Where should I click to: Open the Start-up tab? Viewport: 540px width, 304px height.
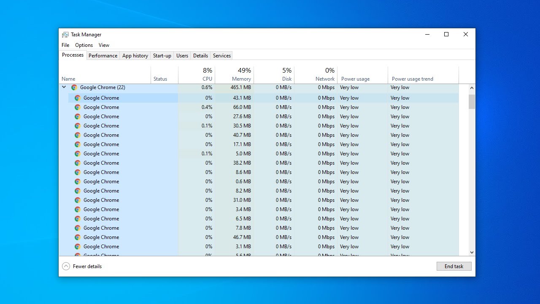click(162, 56)
